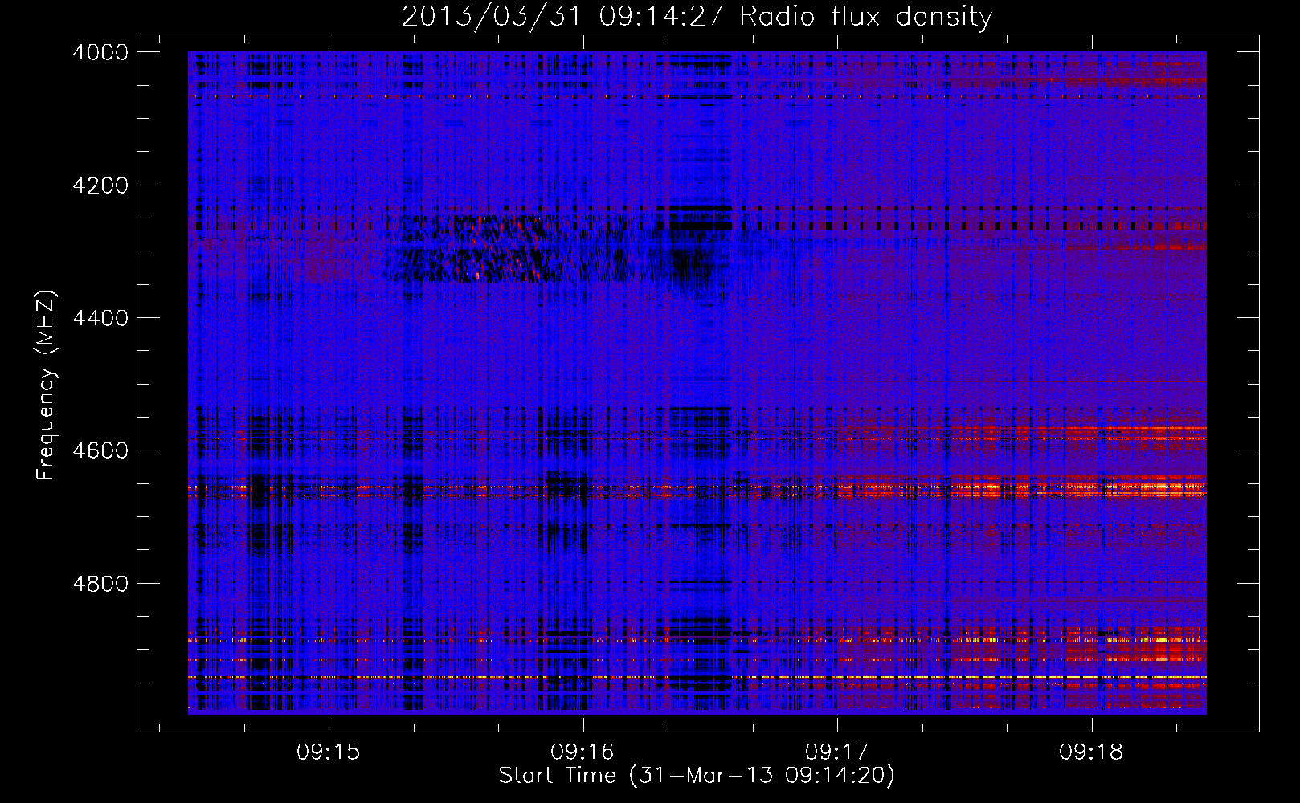Viewport: 1300px width, 803px height.
Task: Click the plot title "2013/03/31 09:14:27 Radio flux density"
Action: 697,16
